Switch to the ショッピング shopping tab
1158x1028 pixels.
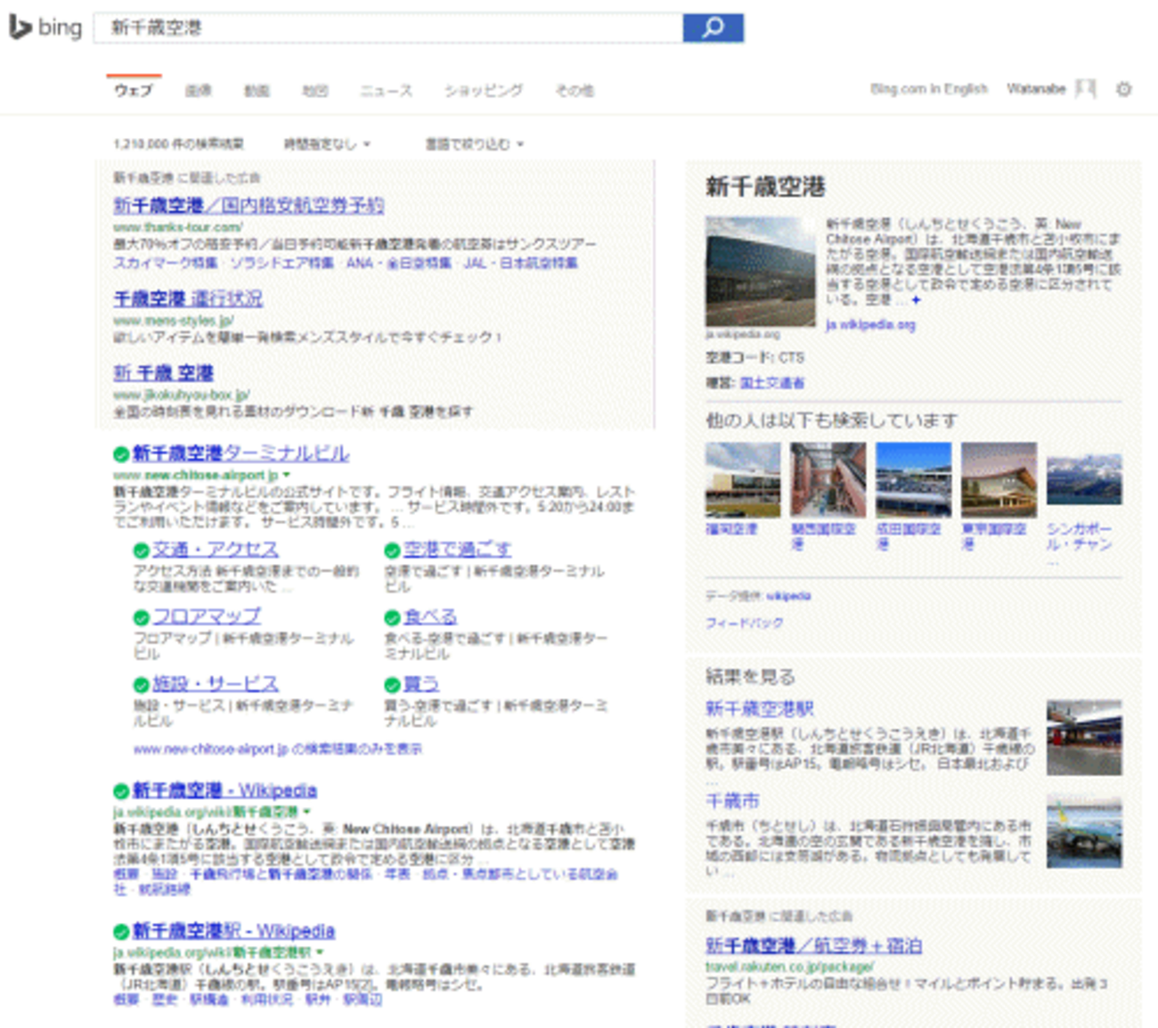point(484,90)
